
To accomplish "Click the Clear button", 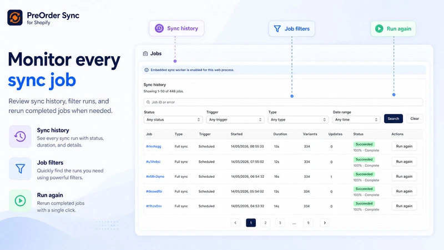I will pos(415,118).
